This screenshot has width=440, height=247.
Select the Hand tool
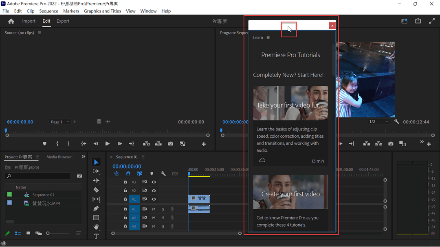click(x=96, y=227)
